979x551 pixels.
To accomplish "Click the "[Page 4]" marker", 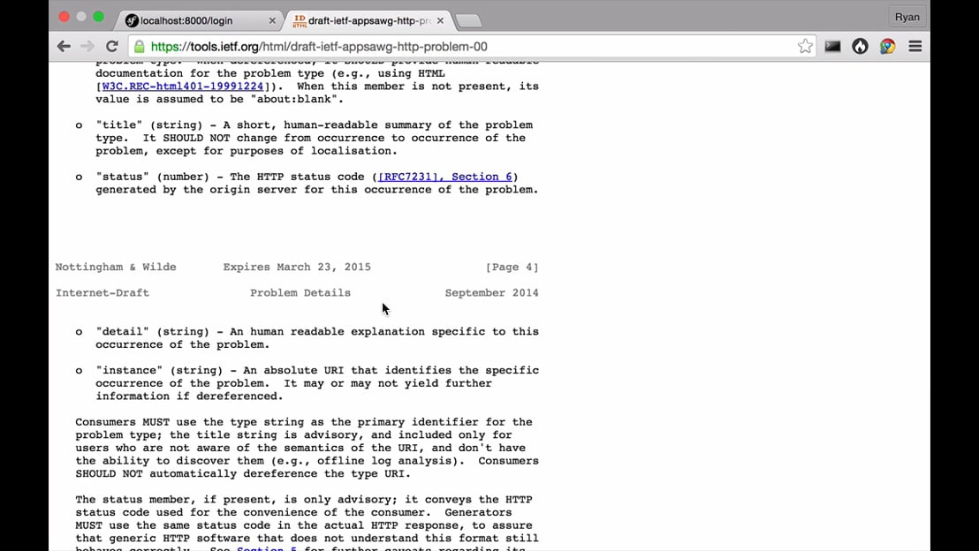I will [512, 267].
